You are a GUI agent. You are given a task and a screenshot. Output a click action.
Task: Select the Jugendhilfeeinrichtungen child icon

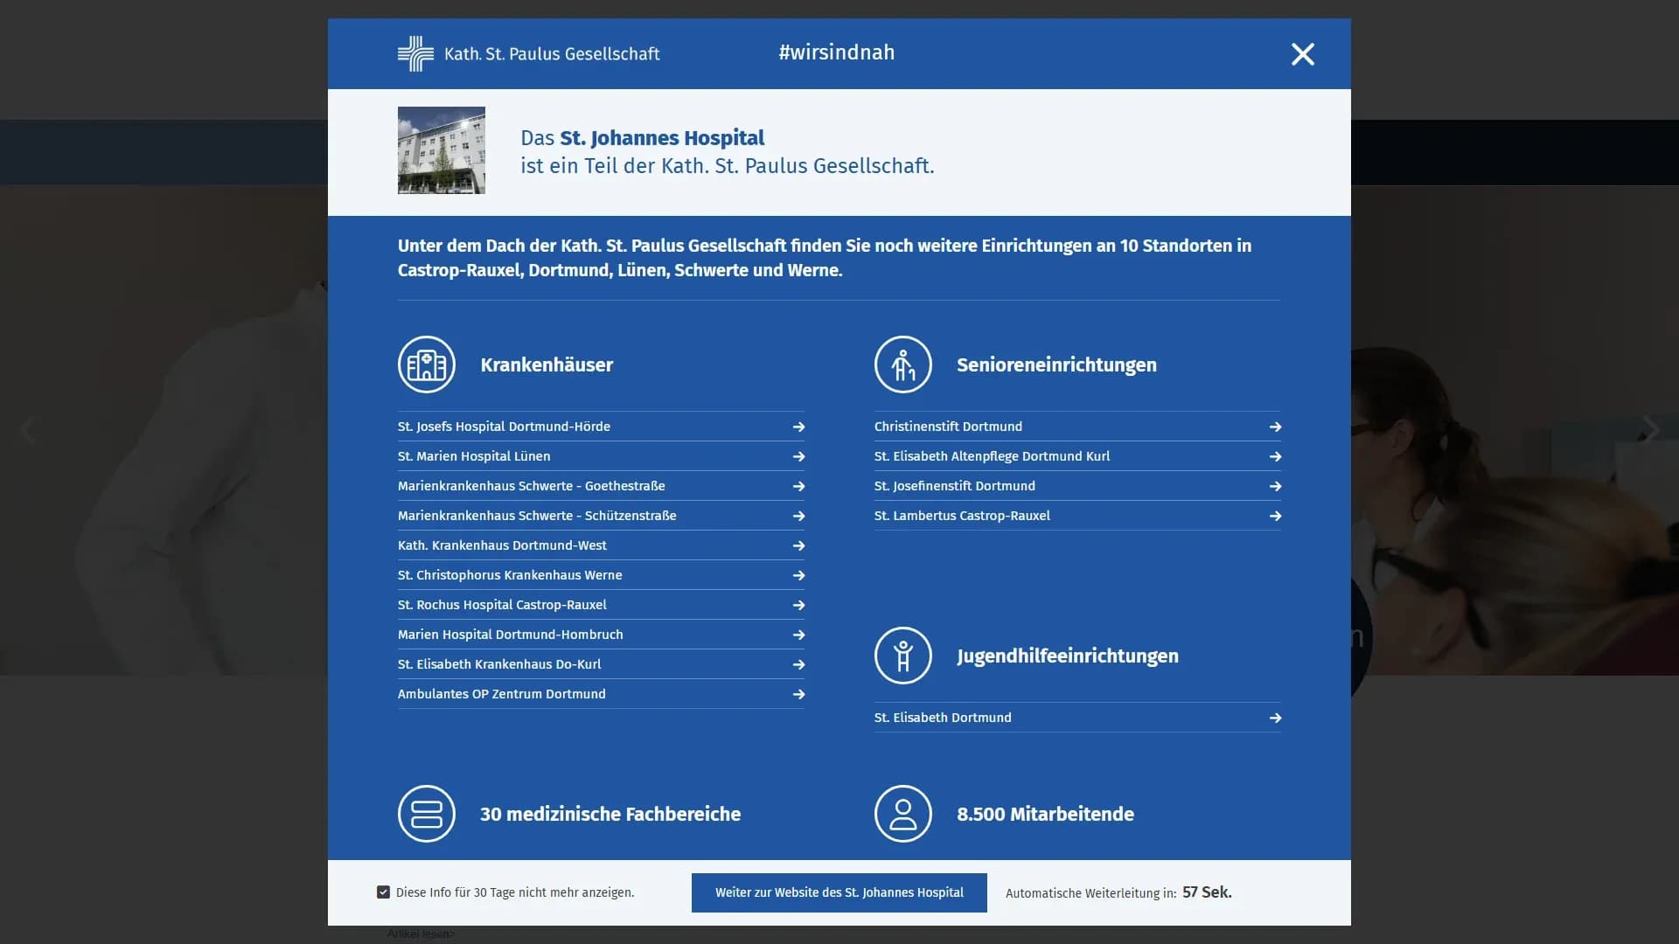[x=903, y=656]
